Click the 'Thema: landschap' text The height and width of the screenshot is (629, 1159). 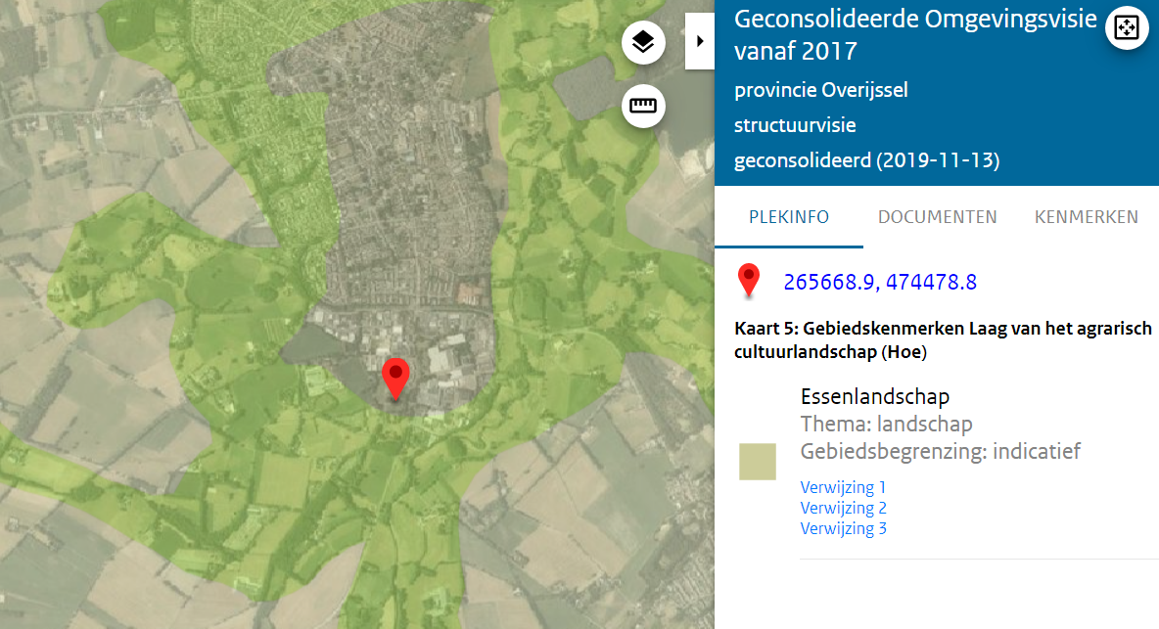click(886, 424)
